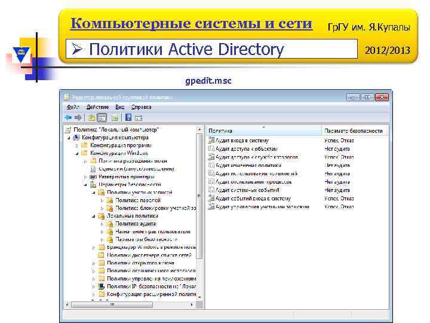Click icon of Аудит доступа к объектам
The height and width of the screenshot is (323, 430).
coord(211,148)
